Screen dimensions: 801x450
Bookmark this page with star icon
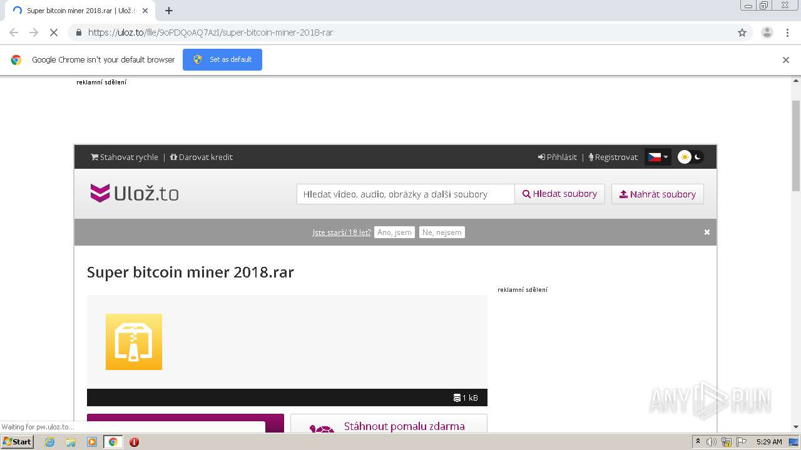742,32
